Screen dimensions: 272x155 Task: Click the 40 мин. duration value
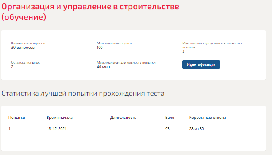(x=104, y=67)
